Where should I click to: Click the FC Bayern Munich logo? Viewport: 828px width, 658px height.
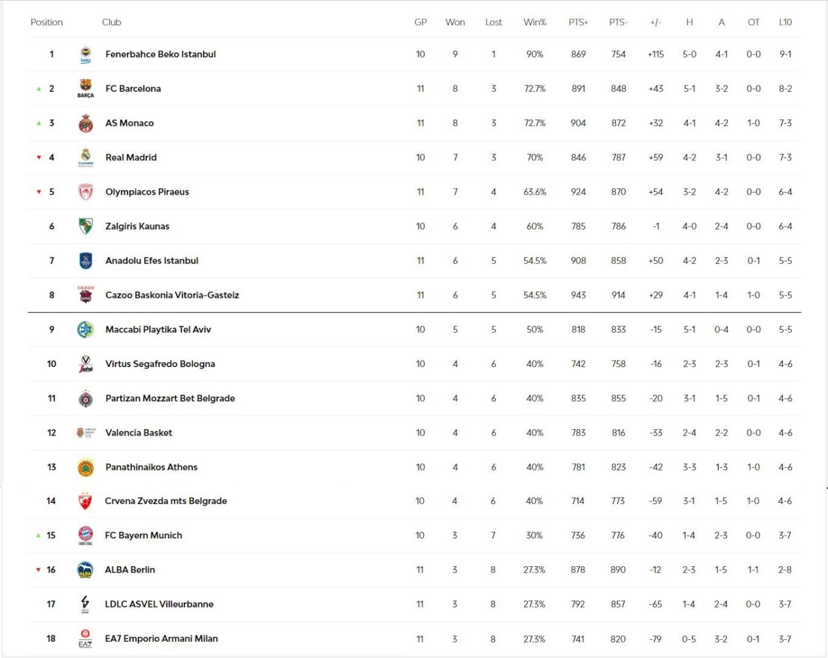point(85,535)
